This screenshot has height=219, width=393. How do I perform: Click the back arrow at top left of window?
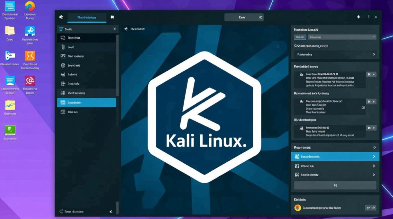point(61,17)
